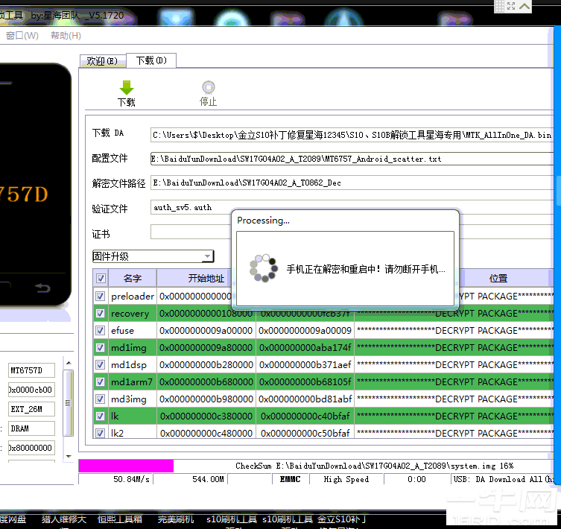Open the 窗口(W) menu
Screen dimensions: 561x529
click(22, 36)
